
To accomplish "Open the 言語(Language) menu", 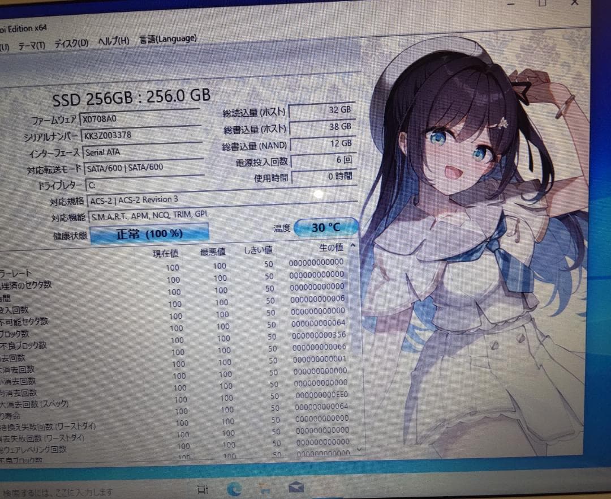I will 167,38.
